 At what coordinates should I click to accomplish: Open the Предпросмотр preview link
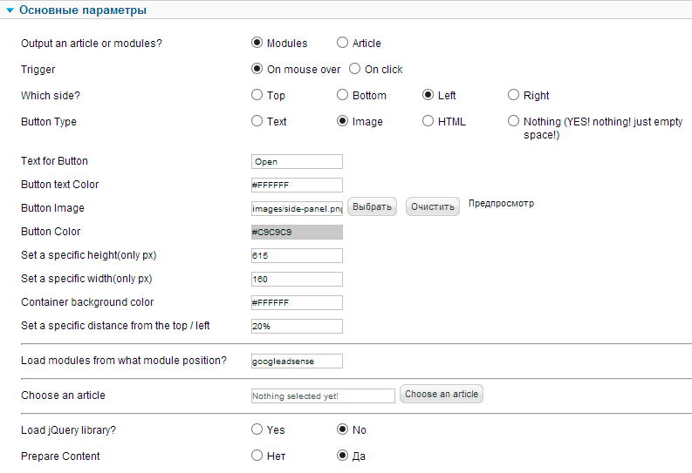click(x=502, y=204)
